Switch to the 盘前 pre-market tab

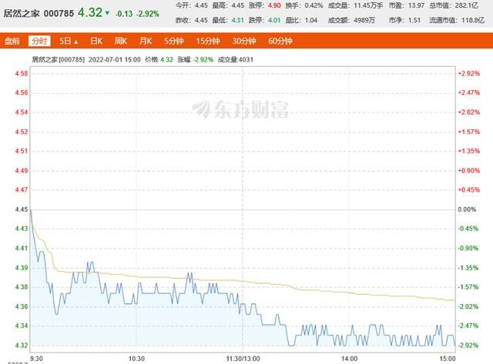point(12,41)
